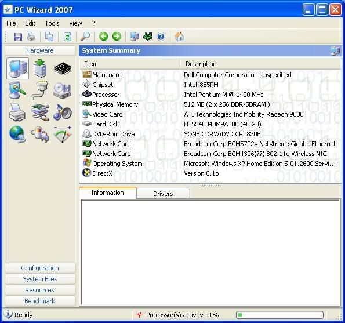Click the Resources sidebar button
Image resolution: width=345 pixels, height=323 pixels.
[x=40, y=290]
